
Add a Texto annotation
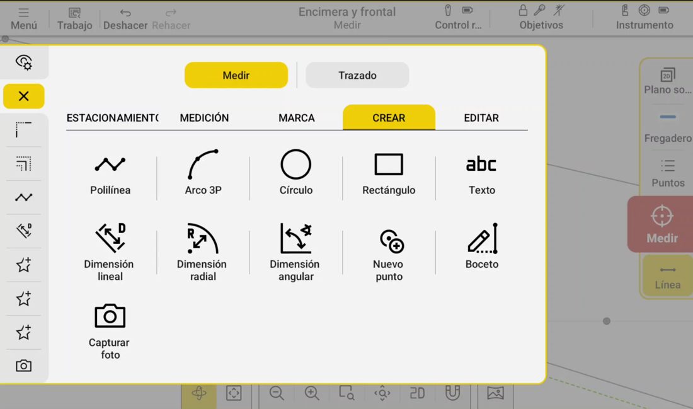481,173
